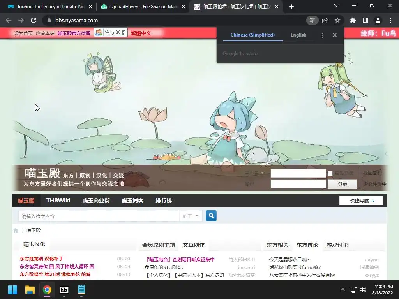Click the address bar URL bbs.nyasama.com

coord(77,20)
